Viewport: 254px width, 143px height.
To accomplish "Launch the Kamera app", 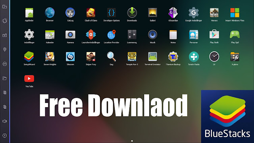I will point(70,35).
